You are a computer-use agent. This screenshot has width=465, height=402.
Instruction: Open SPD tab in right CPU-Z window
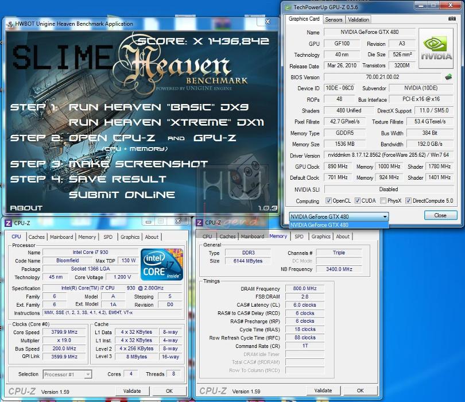(299, 236)
